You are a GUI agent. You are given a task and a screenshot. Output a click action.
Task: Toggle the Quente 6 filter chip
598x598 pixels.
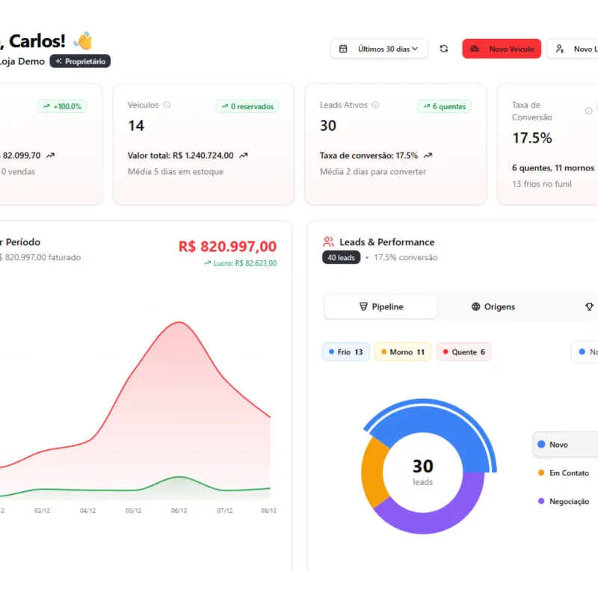[464, 351]
